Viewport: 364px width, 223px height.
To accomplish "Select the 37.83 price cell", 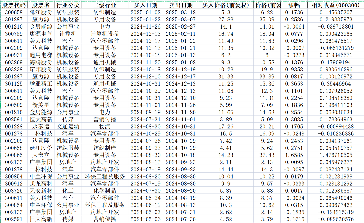I will 267,155.
